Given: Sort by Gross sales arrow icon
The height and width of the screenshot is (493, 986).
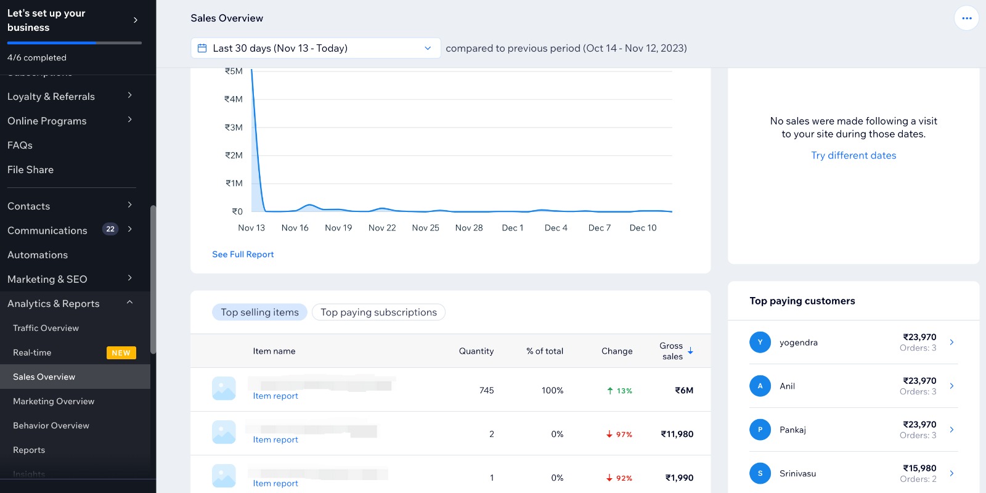Looking at the screenshot, I should click(691, 351).
